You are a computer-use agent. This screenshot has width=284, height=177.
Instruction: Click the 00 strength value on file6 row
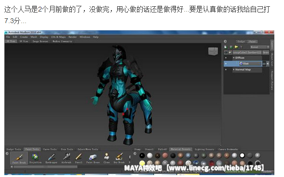tap(264, 63)
